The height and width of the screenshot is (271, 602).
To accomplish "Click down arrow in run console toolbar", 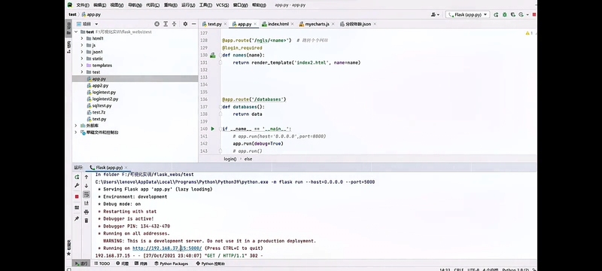I will pos(87,185).
